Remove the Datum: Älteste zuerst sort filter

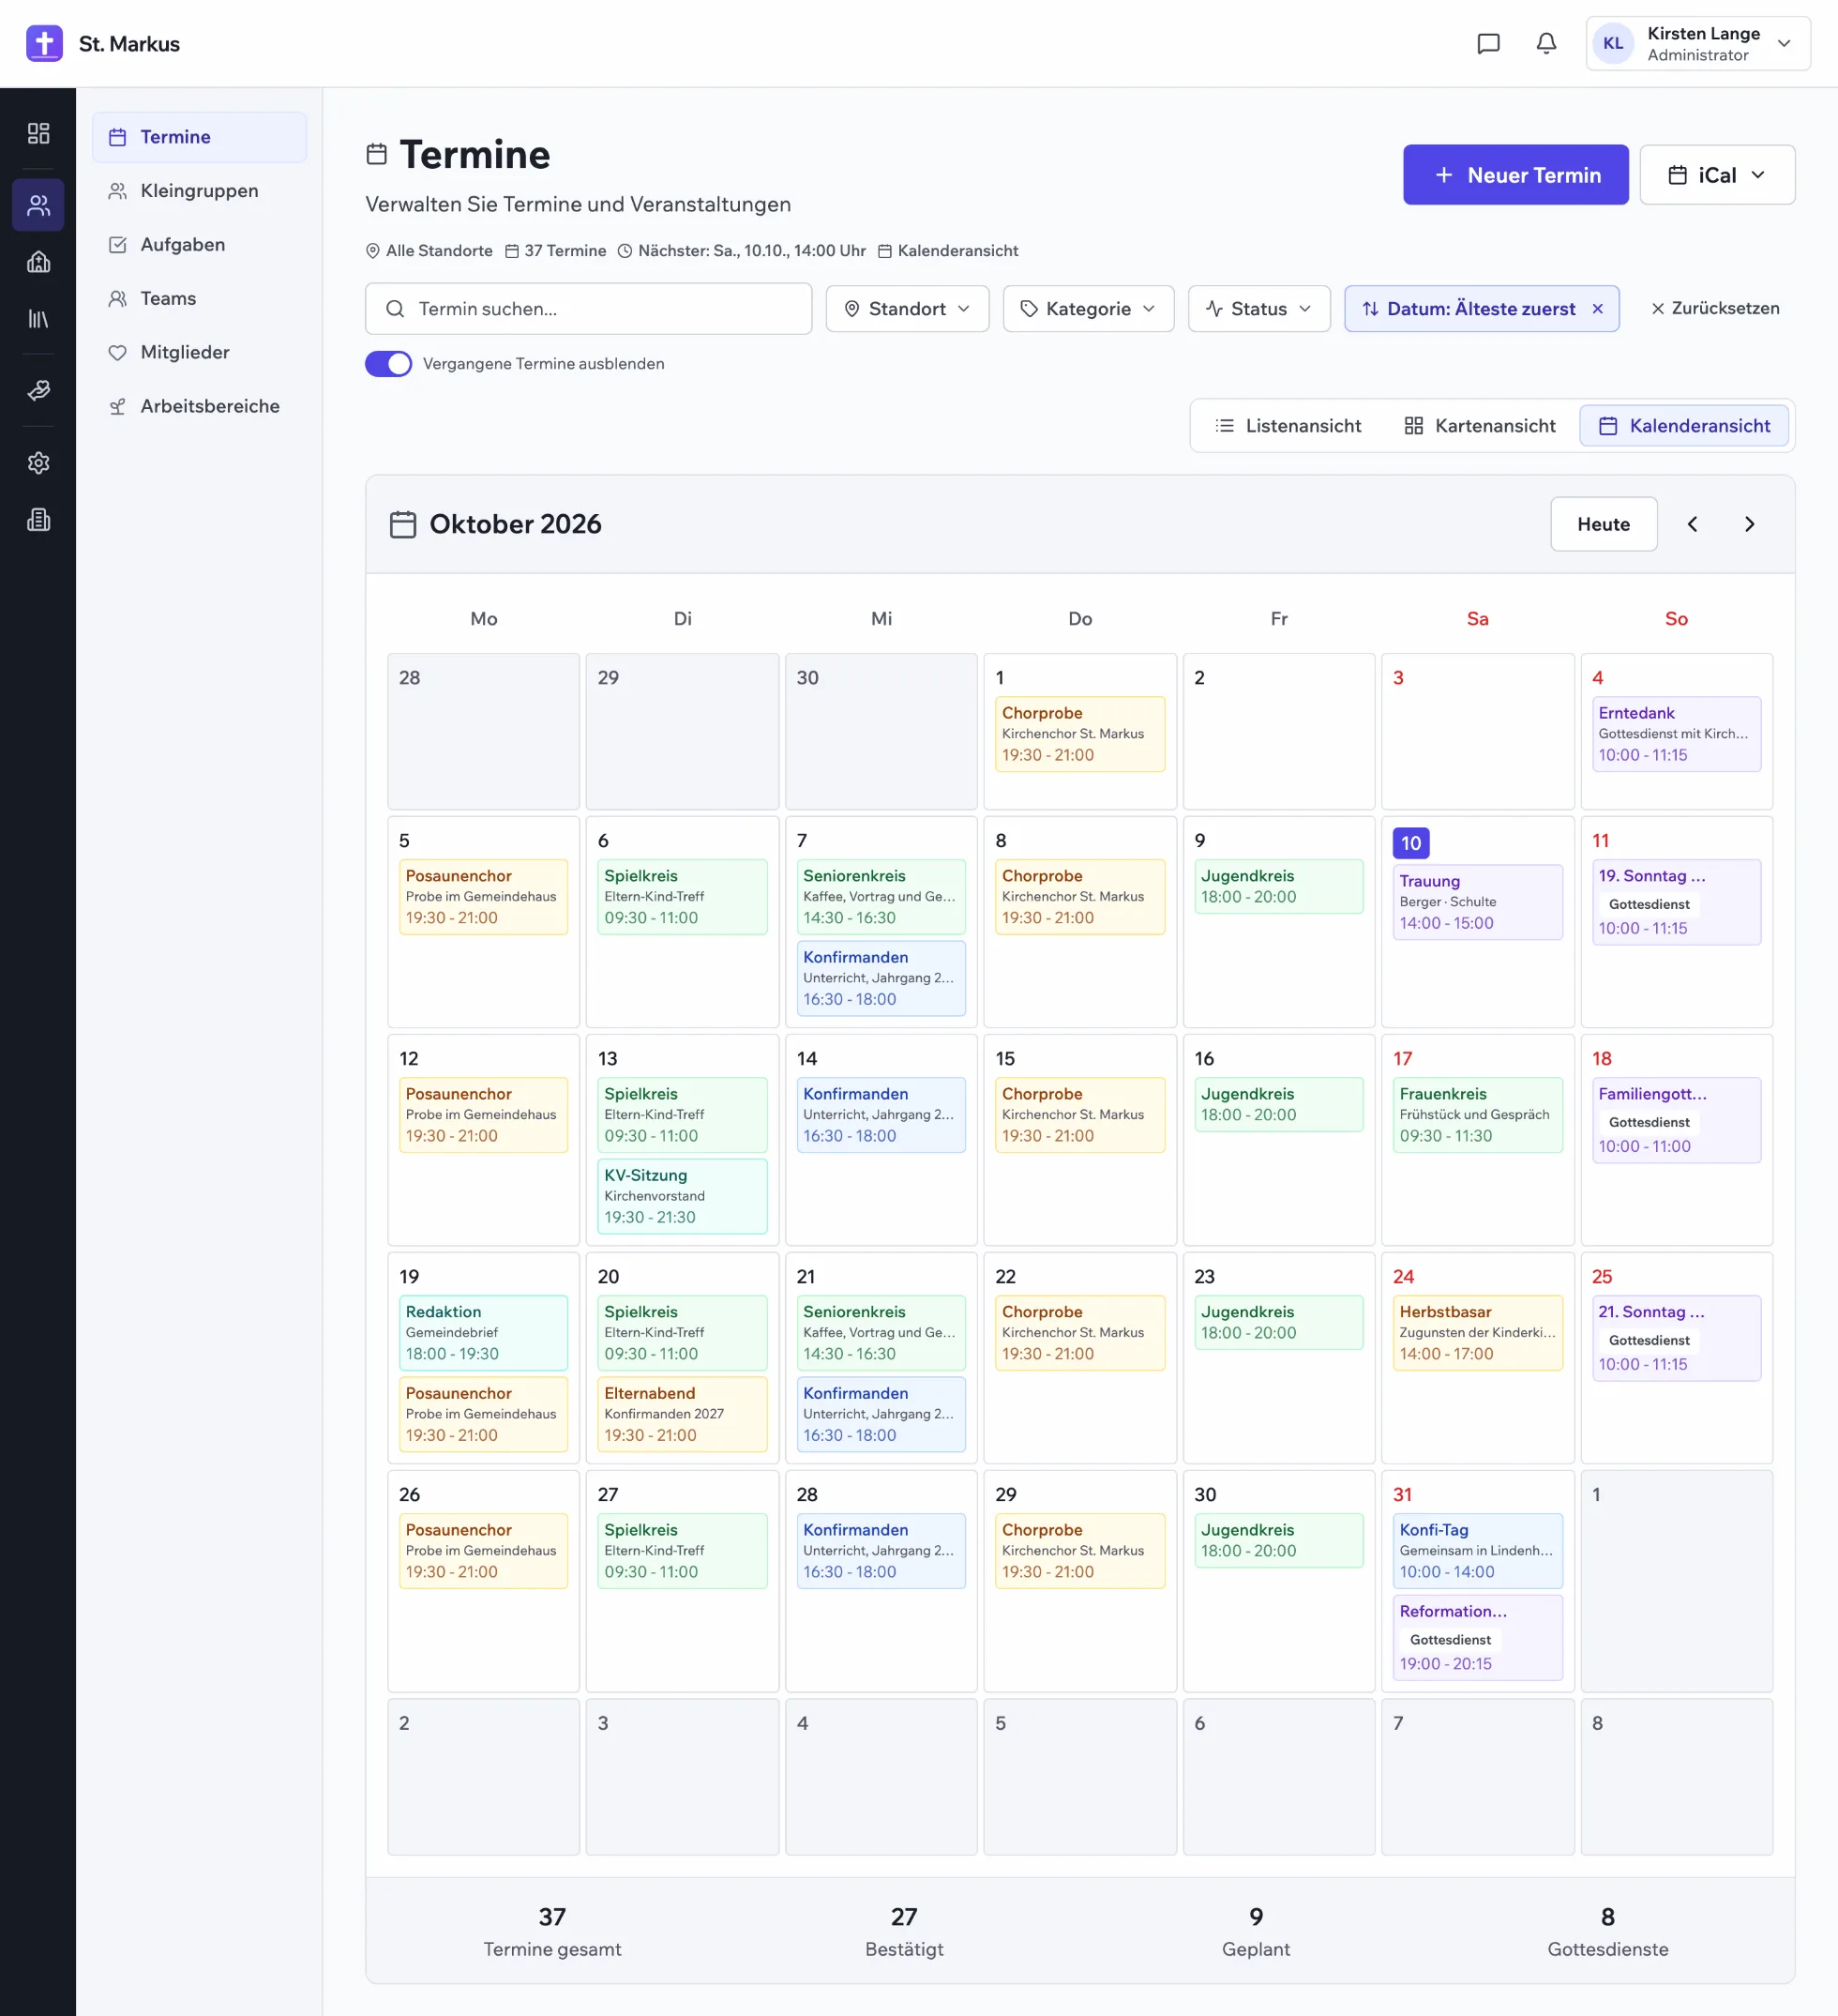(1597, 308)
